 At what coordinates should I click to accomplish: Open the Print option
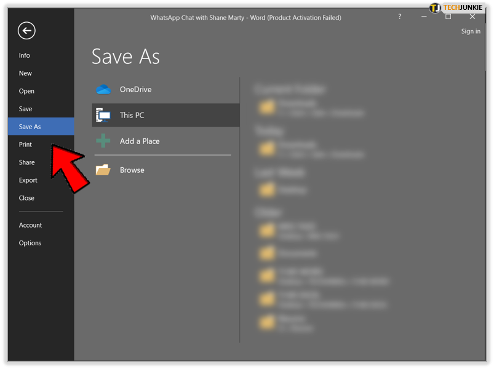click(25, 145)
